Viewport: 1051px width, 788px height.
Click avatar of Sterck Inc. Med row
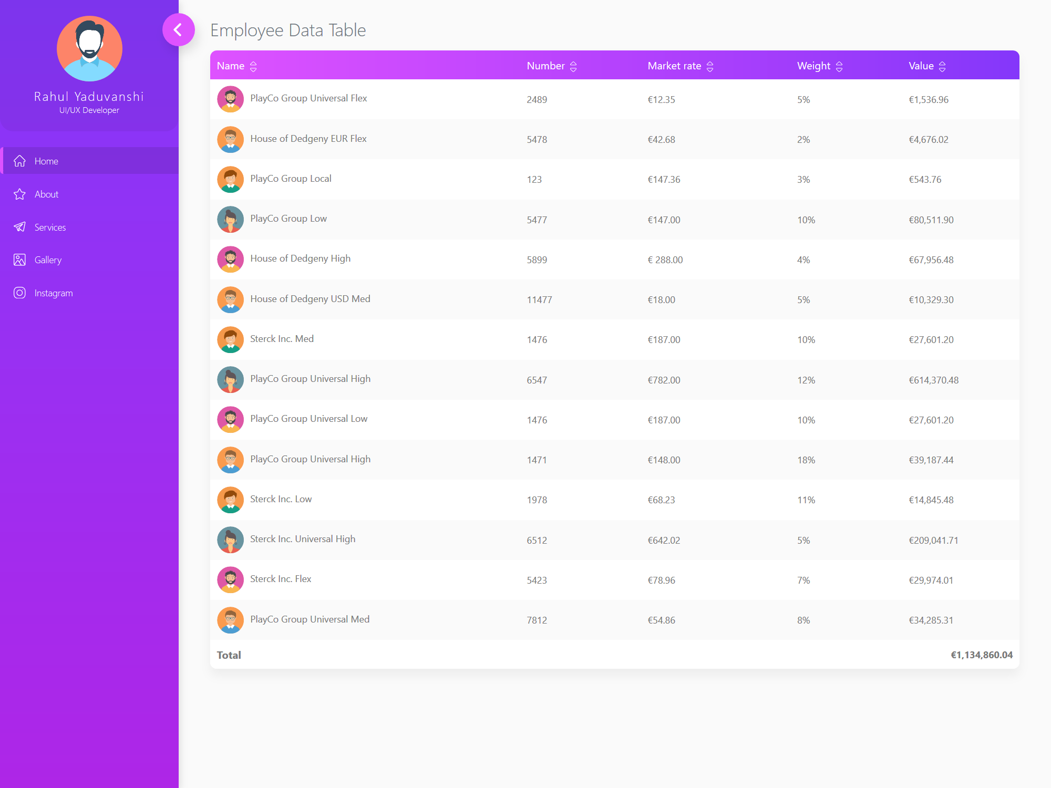[230, 340]
